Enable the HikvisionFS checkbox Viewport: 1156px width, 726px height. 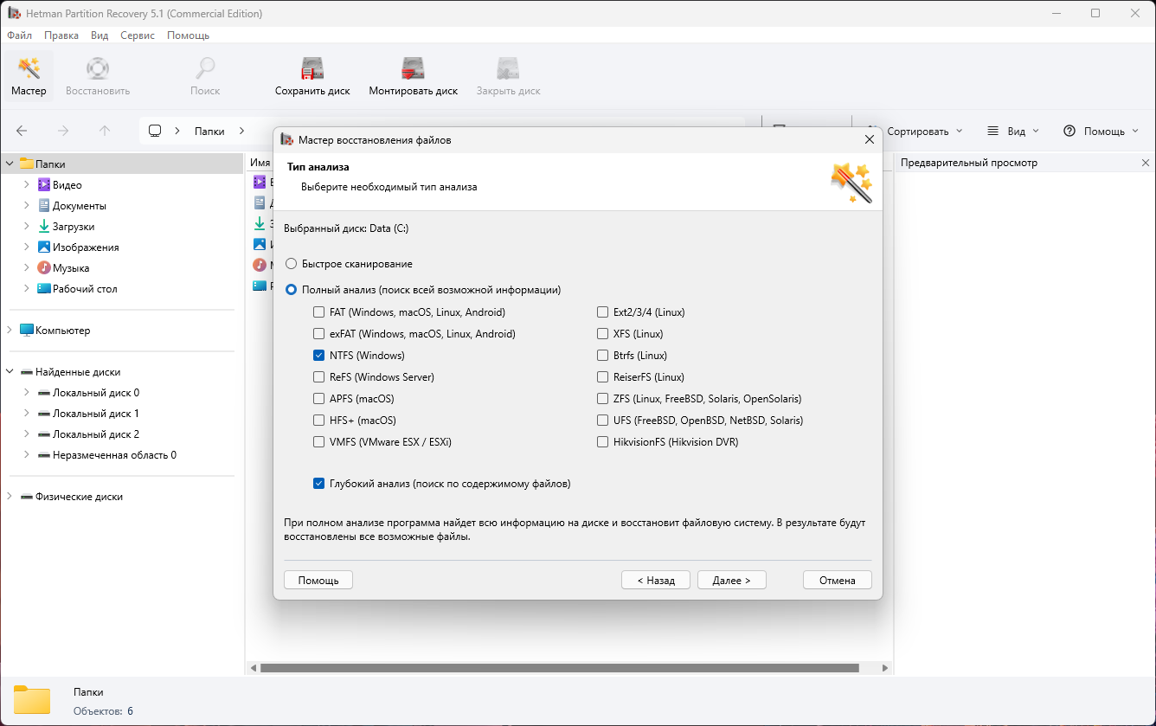(x=603, y=441)
